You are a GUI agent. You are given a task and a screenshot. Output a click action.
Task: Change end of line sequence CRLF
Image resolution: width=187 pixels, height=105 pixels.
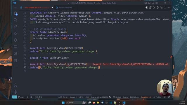coord(87,97)
